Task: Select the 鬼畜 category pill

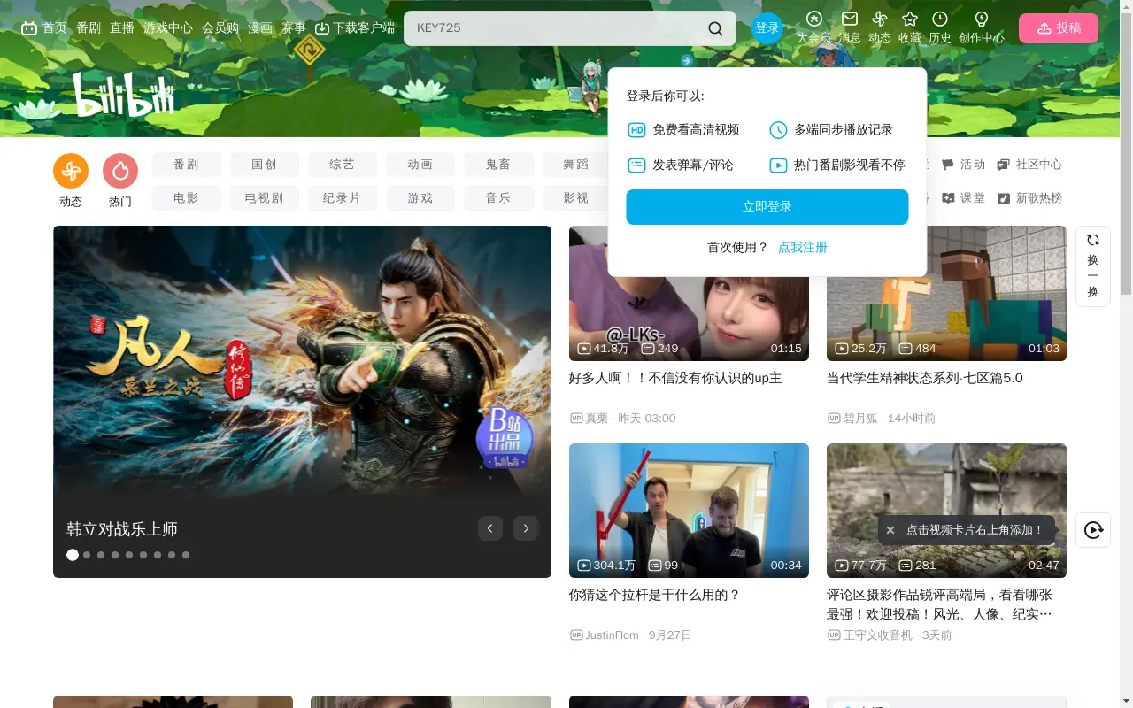Action: (498, 165)
